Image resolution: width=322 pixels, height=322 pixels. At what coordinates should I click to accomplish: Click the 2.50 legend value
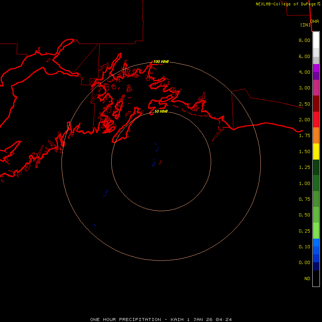tap(304, 104)
